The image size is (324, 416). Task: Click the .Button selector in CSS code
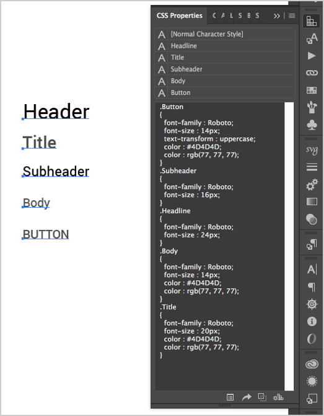point(172,107)
